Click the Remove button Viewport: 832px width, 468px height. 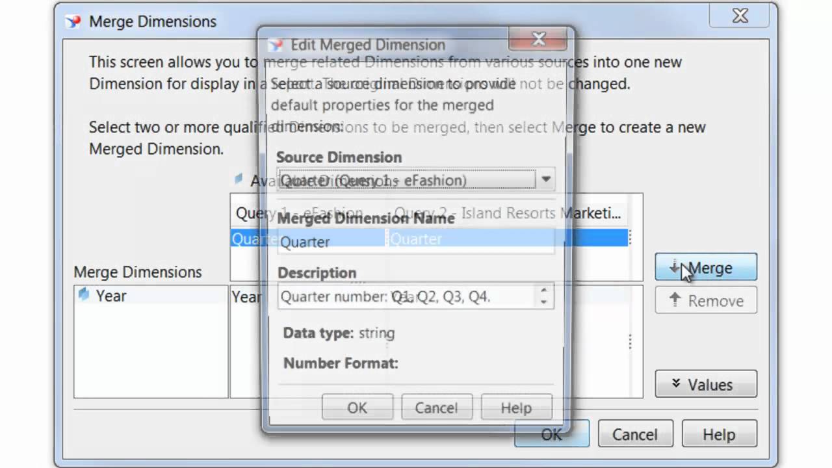[x=706, y=300]
